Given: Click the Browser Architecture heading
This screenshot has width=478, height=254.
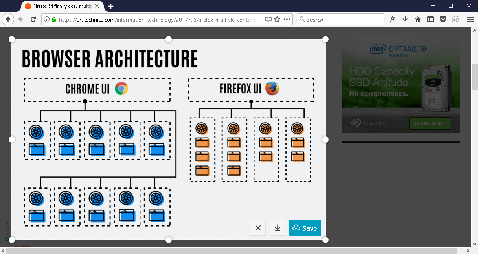Looking at the screenshot, I should coord(110,59).
